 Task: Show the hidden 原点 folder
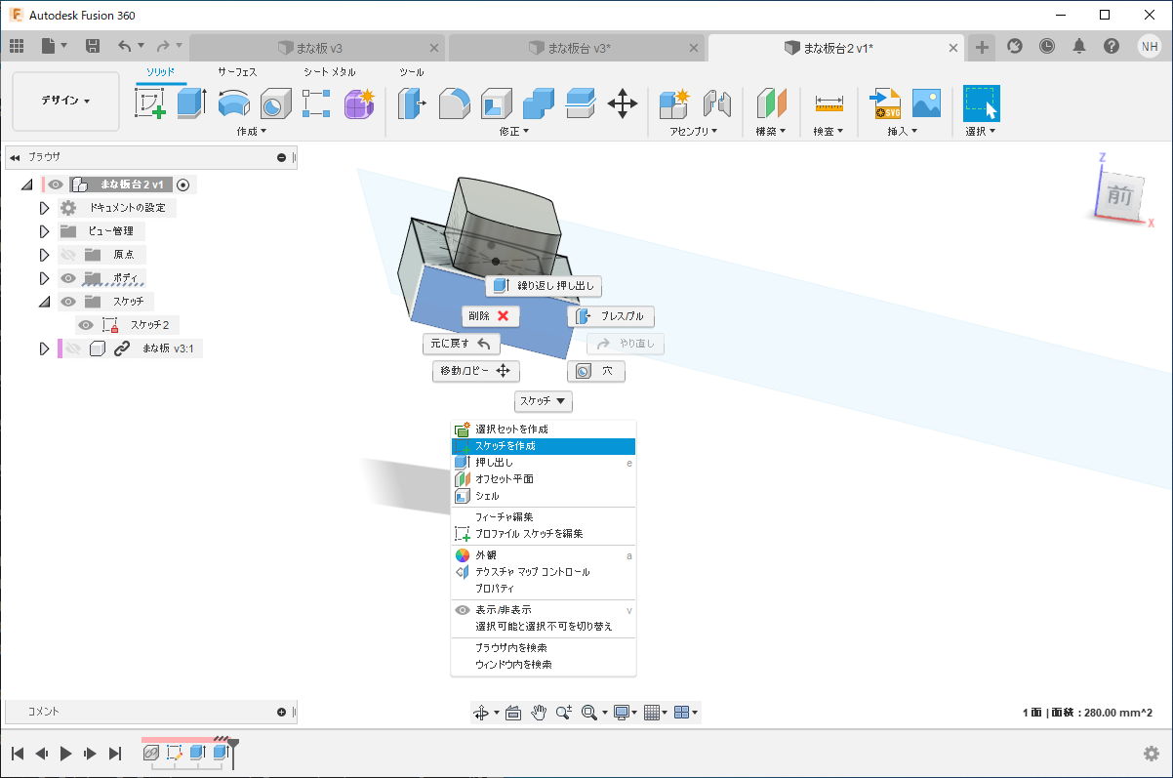(x=68, y=255)
